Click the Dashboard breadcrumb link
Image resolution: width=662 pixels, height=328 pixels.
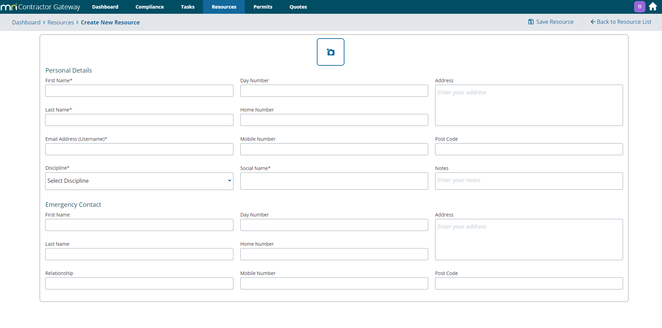point(26,22)
